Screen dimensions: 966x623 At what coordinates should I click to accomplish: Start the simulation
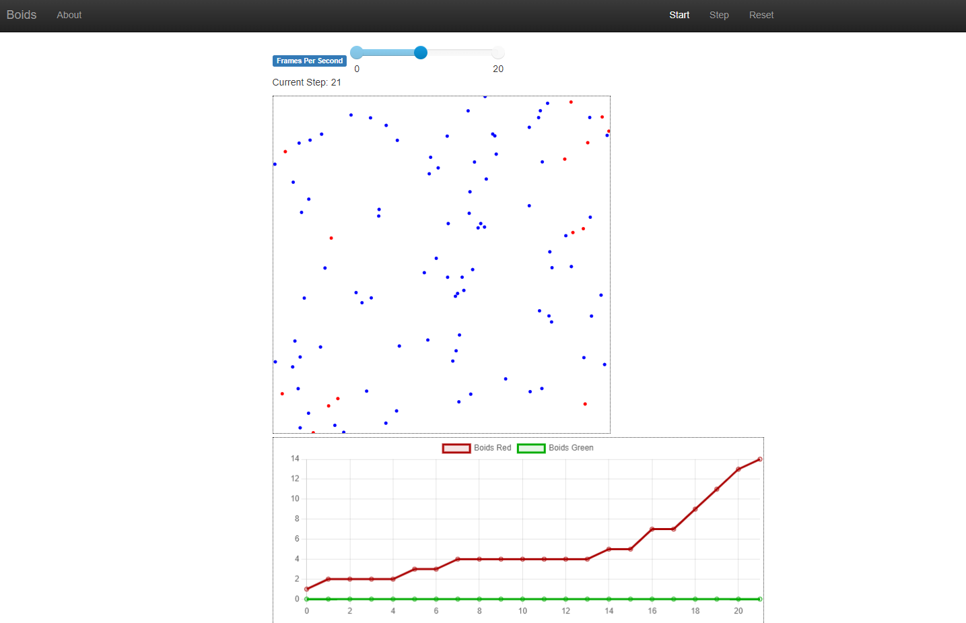tap(679, 15)
